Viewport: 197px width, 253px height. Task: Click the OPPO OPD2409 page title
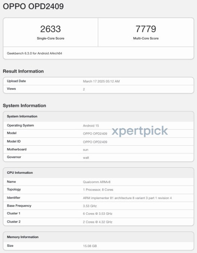(33, 6)
